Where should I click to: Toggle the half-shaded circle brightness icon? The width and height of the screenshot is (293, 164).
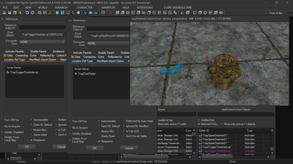tap(79, 13)
